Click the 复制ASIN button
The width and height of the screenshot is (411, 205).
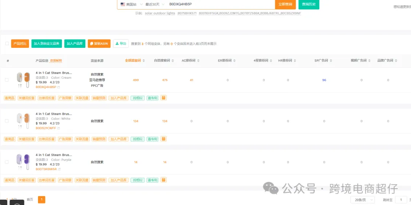pos(99,44)
